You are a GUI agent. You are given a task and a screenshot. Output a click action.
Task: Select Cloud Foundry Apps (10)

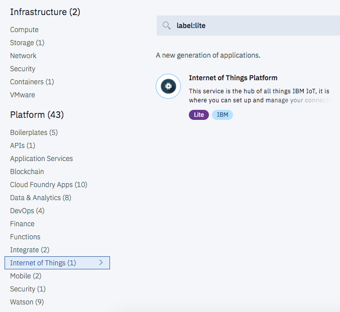[x=49, y=185]
